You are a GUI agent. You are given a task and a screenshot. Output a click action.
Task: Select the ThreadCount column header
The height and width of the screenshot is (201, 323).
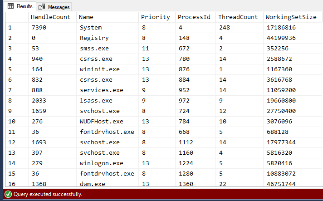click(x=240, y=17)
